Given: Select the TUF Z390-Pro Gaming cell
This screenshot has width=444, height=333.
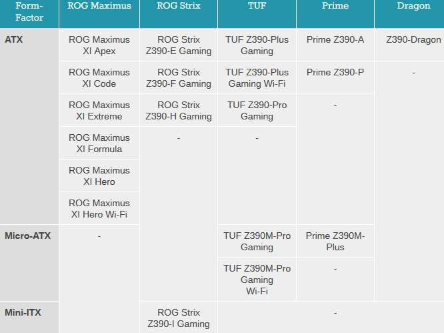Looking at the screenshot, I should click(x=257, y=110).
